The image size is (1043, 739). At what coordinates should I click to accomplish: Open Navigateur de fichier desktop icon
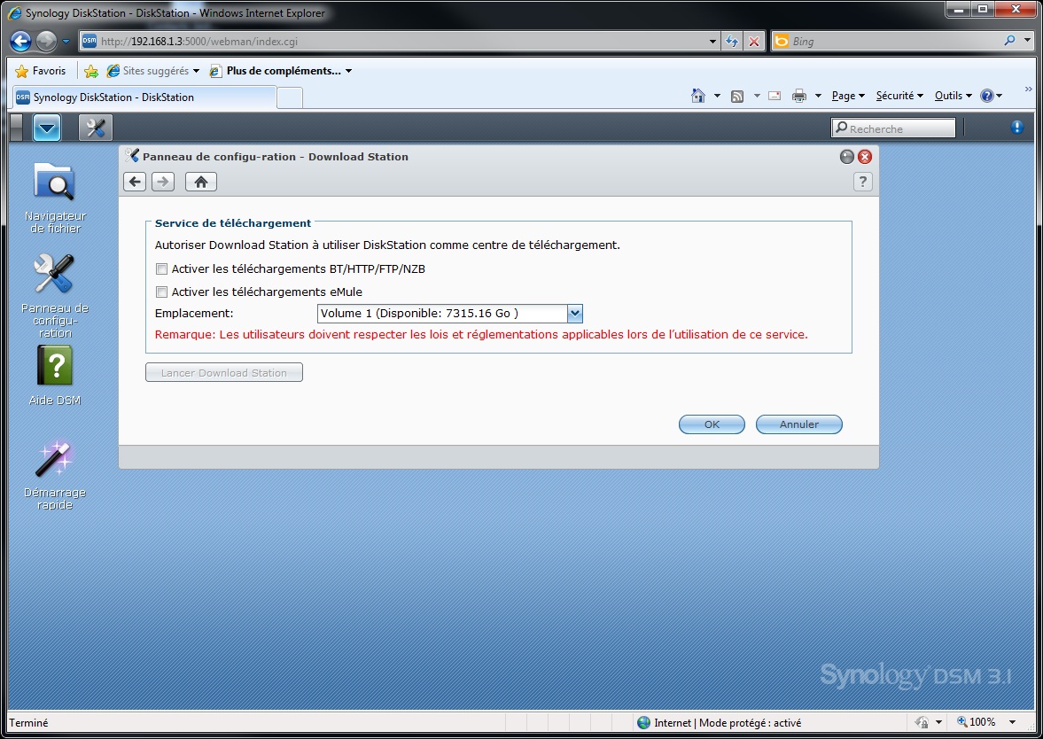55,198
